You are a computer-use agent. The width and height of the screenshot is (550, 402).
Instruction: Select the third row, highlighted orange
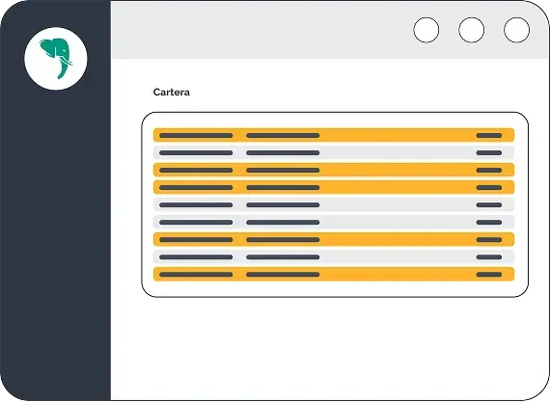click(x=334, y=170)
